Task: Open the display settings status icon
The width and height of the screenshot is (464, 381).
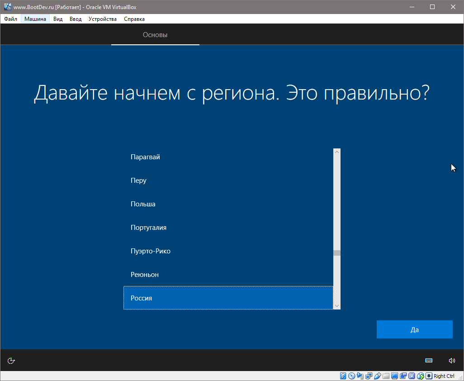Action: pyautogui.click(x=394, y=376)
